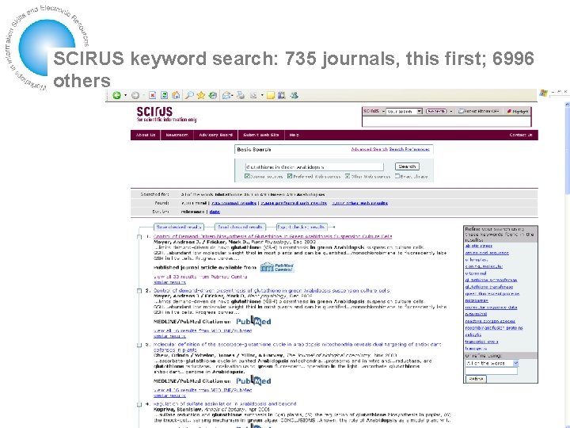This screenshot has height=428, width=570.
Task: Click the Advanced Search link
Action: [x=370, y=149]
